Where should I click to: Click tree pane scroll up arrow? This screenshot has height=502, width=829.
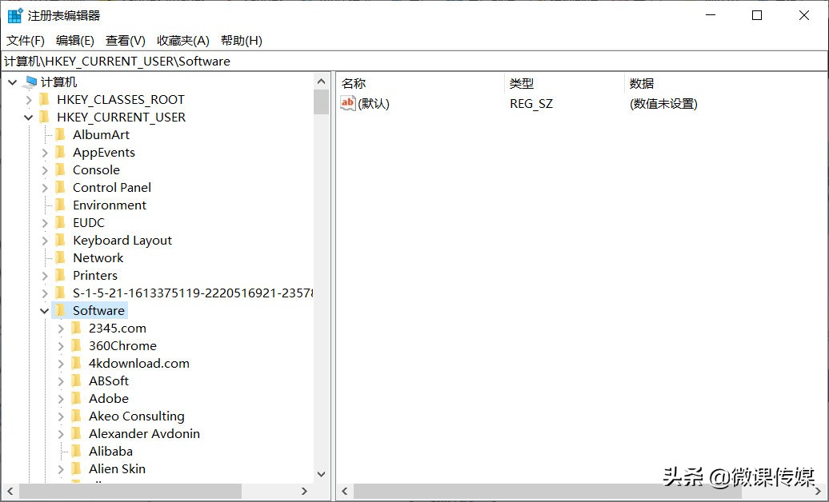321,82
